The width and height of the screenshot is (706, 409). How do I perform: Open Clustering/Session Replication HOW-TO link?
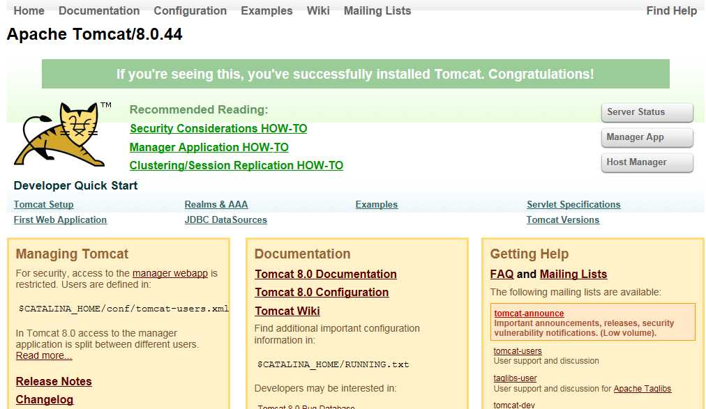click(x=236, y=165)
